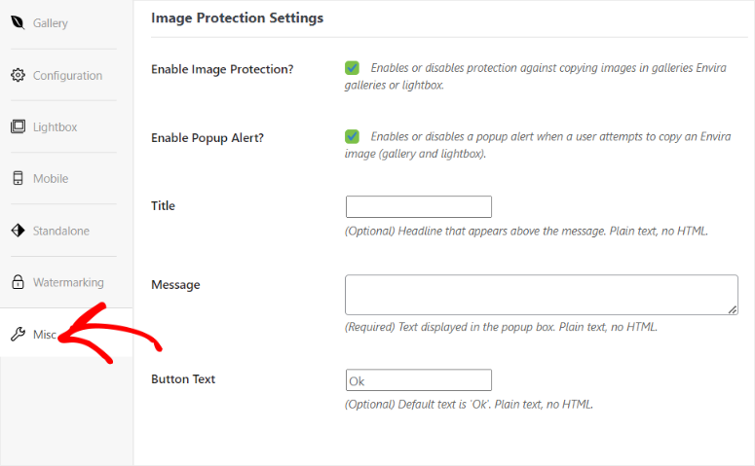Grab the Message box resize handle
755x466 pixels.
tap(733, 310)
